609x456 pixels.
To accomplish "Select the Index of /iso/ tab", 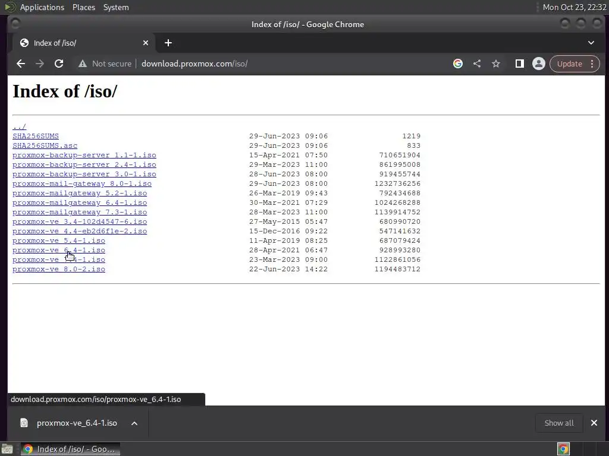I will pyautogui.click(x=84, y=43).
